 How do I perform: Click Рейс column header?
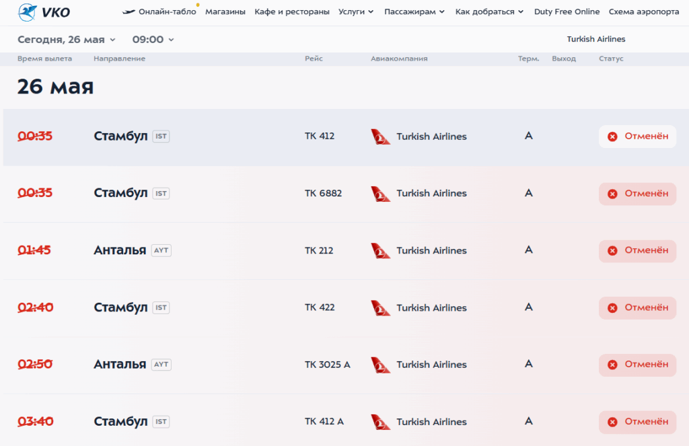314,59
